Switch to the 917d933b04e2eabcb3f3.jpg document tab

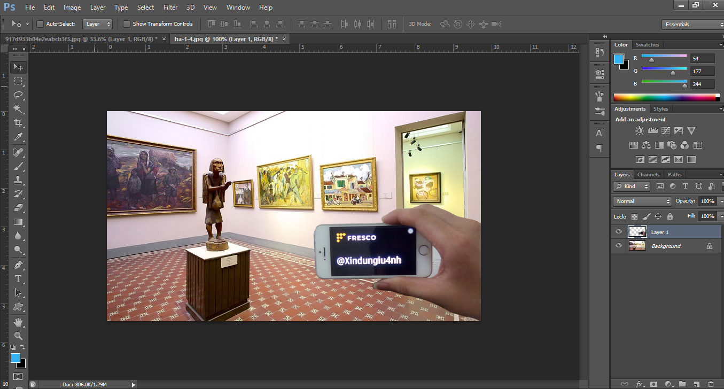coord(81,39)
